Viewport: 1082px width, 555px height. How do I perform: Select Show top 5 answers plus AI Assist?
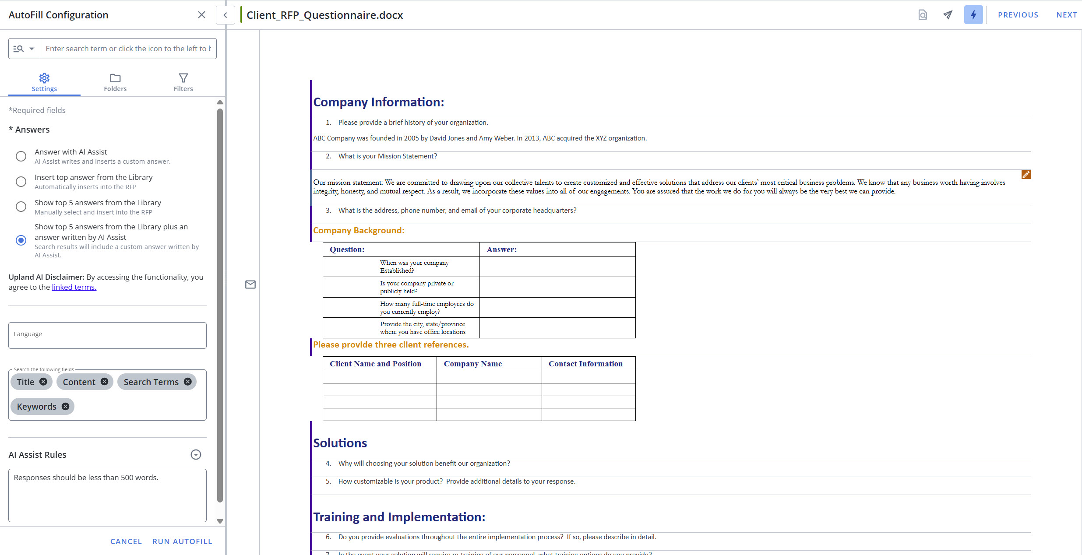[21, 240]
